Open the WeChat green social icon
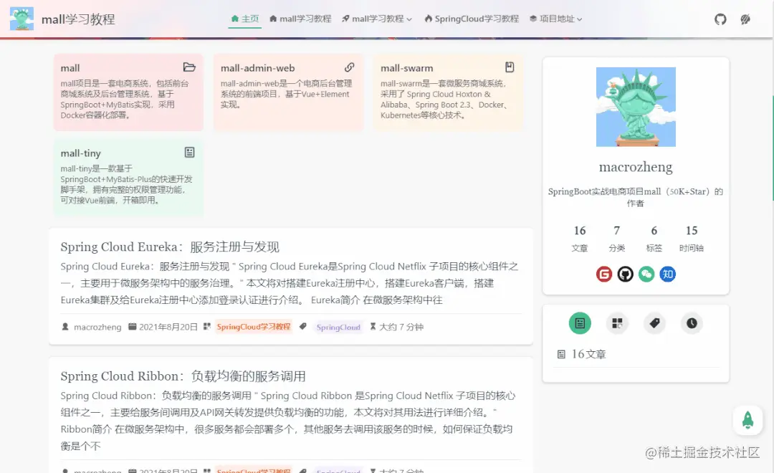 point(646,274)
